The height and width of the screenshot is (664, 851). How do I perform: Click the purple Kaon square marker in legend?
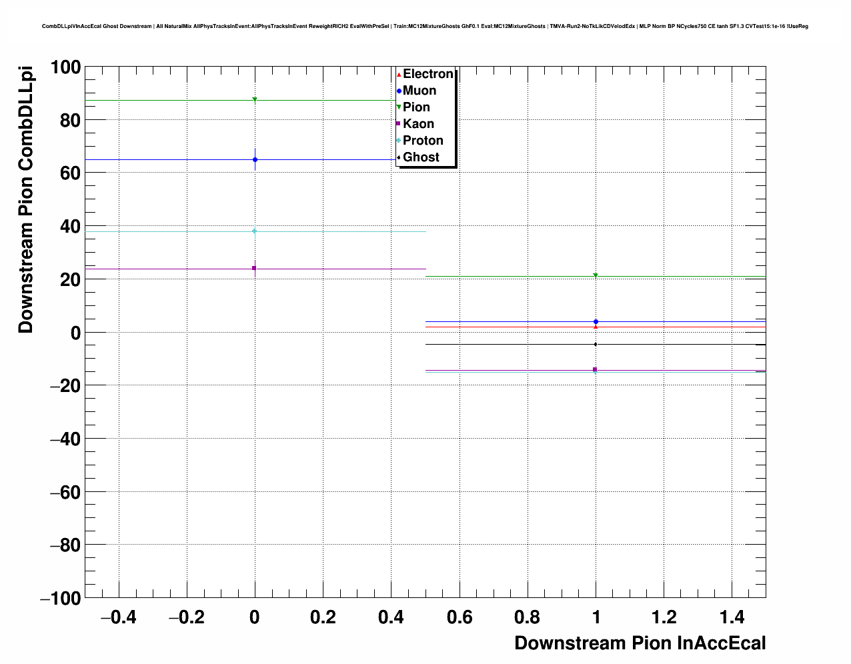399,124
